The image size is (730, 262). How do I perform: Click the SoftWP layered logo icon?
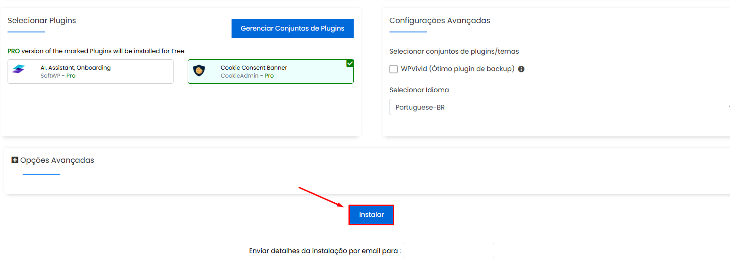[x=18, y=70]
